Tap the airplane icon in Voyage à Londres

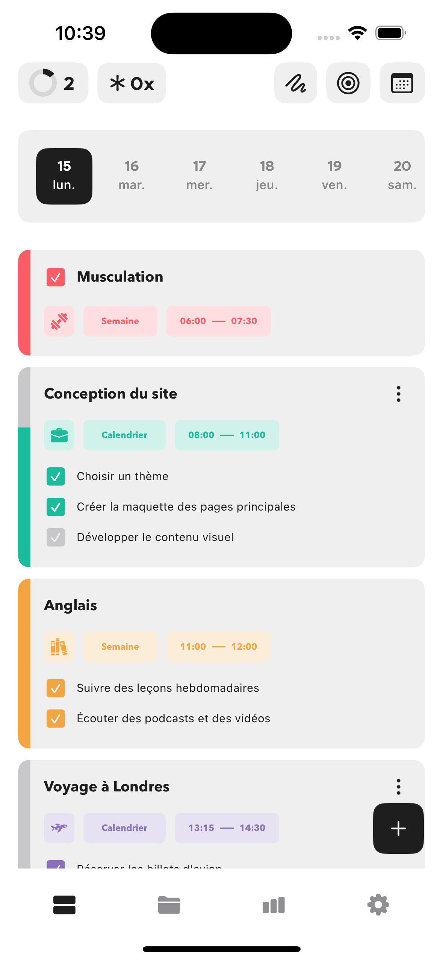[59, 828]
